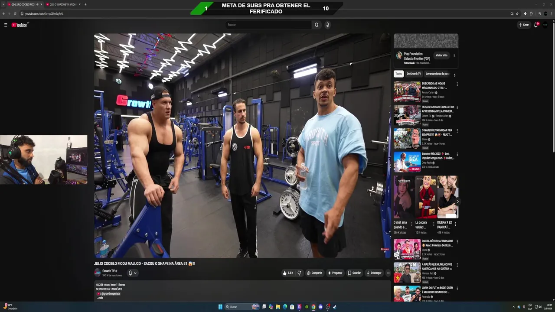Open Growth TV channel avatar
The width and height of the screenshot is (555, 312).
point(98,273)
